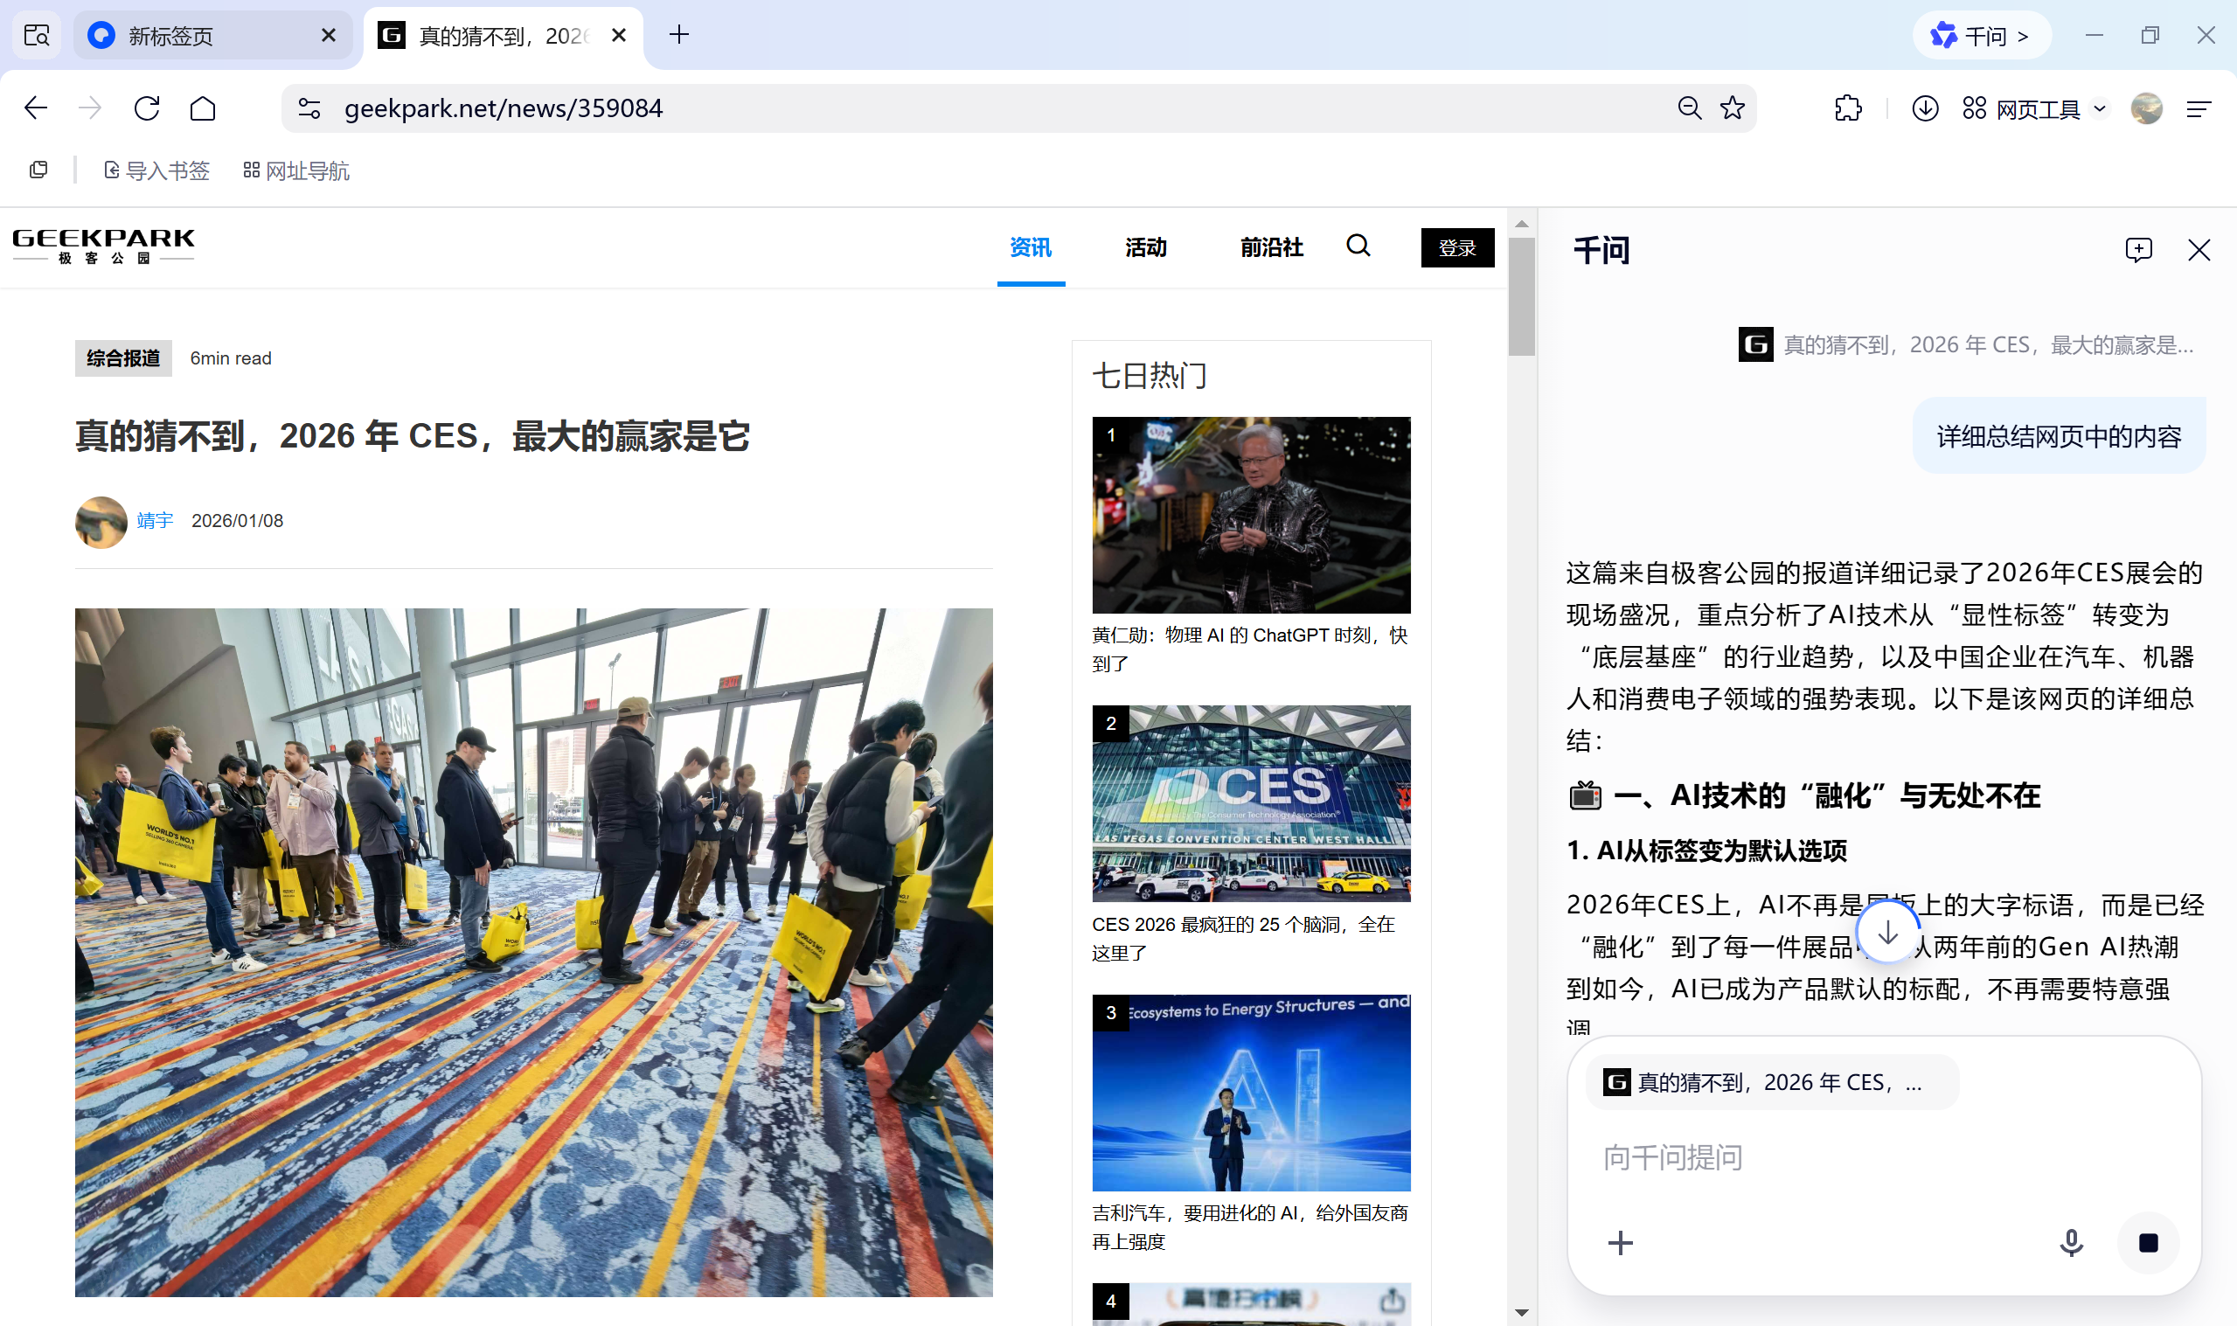
Task: Click the 登录 button
Action: coord(1457,247)
